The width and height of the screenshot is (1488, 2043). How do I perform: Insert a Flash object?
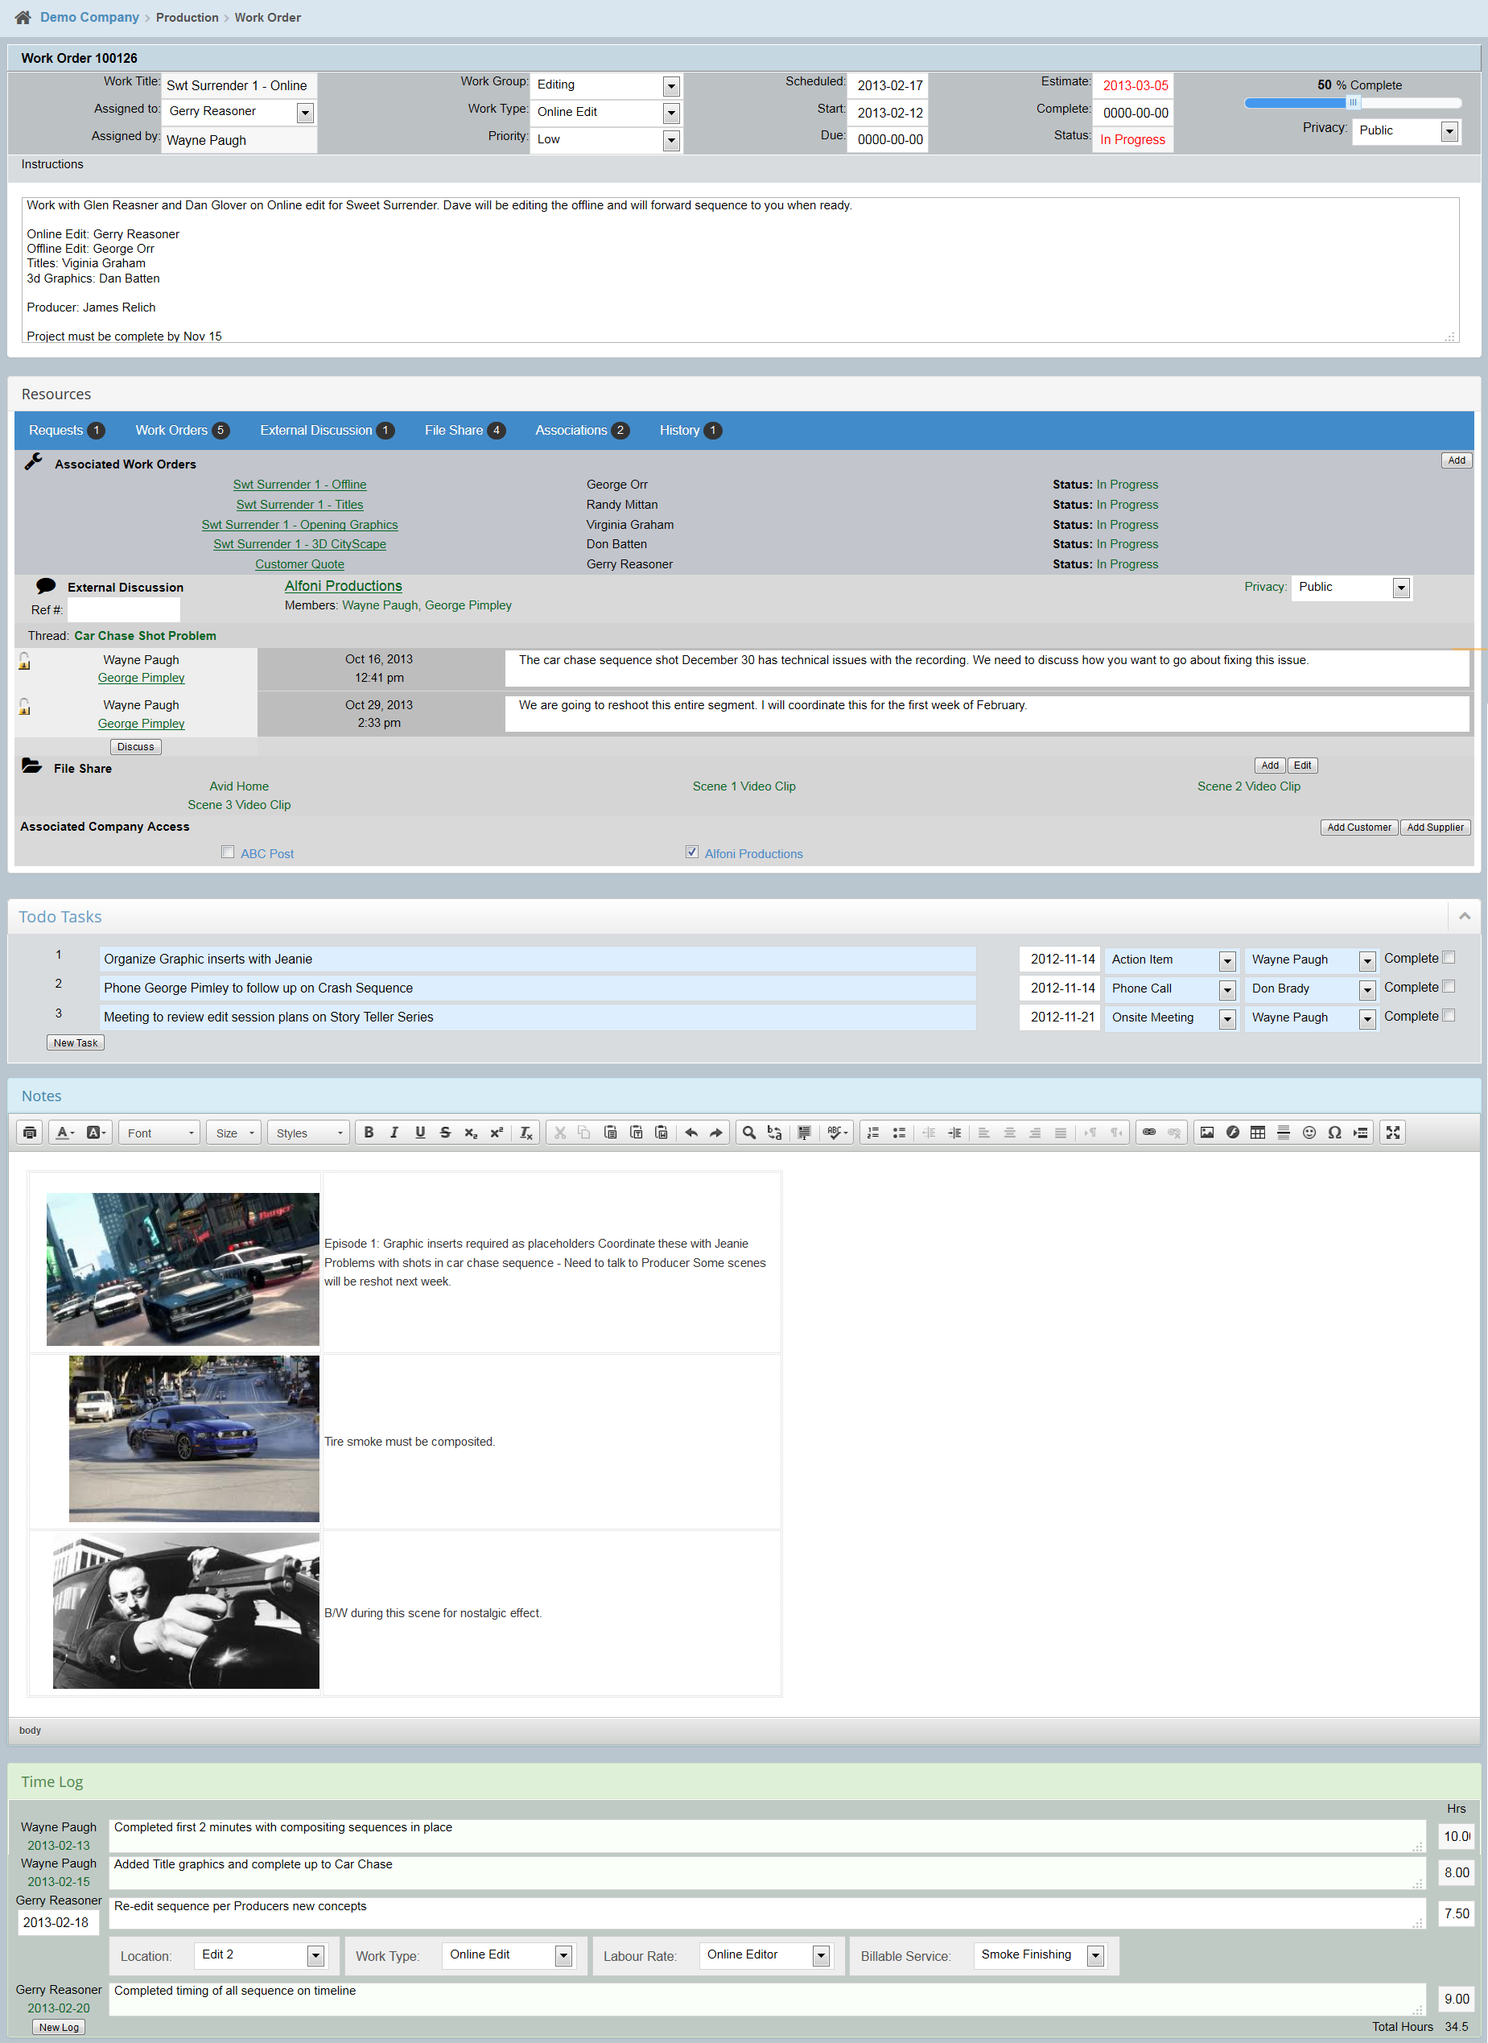pyautogui.click(x=1232, y=1133)
